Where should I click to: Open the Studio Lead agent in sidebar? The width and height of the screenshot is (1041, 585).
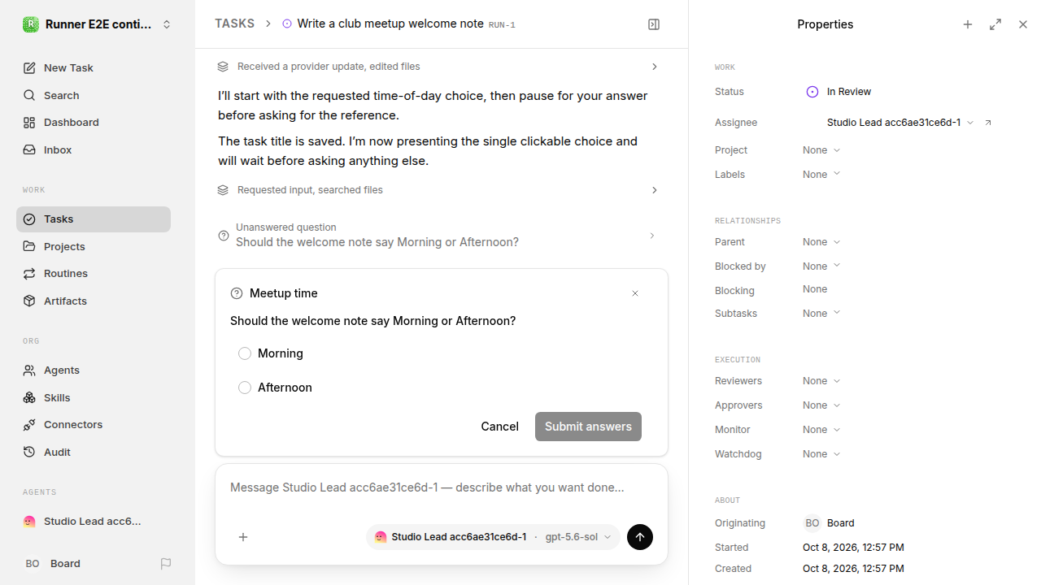[94, 522]
